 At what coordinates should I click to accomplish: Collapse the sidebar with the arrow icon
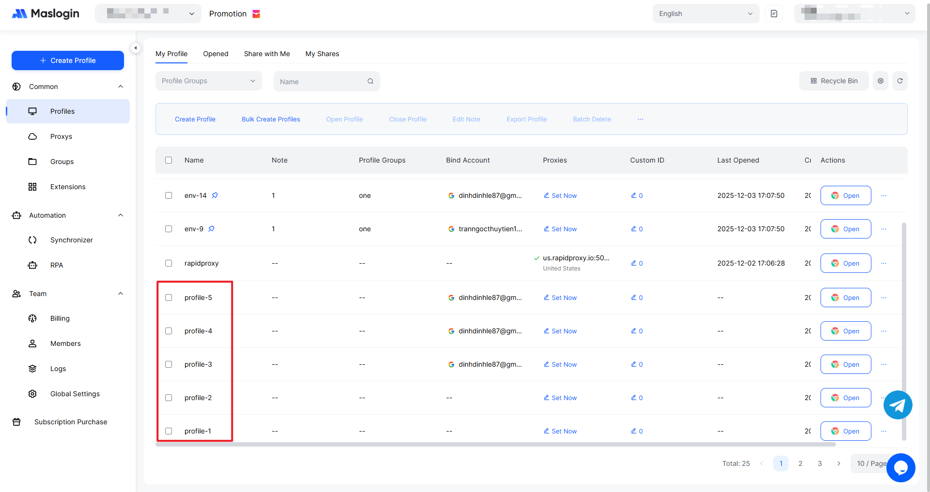pos(136,48)
